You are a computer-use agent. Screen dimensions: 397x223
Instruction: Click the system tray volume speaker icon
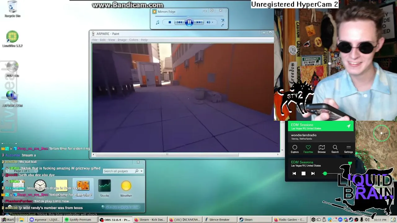point(367,220)
